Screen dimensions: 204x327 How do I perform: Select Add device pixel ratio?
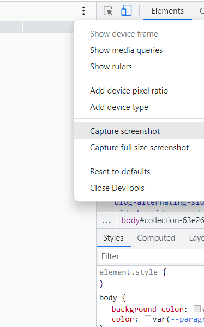click(x=129, y=91)
